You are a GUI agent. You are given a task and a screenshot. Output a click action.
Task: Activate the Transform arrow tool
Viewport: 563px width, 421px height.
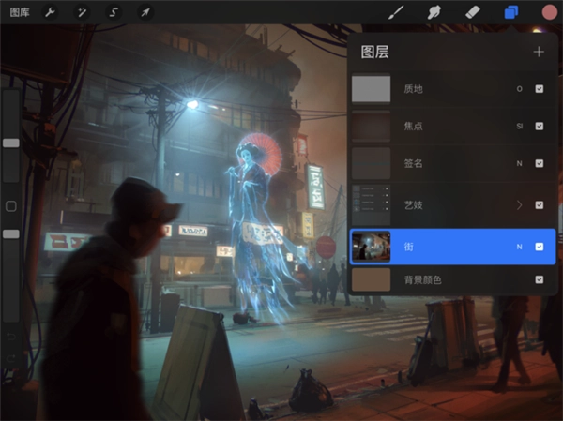(x=145, y=12)
